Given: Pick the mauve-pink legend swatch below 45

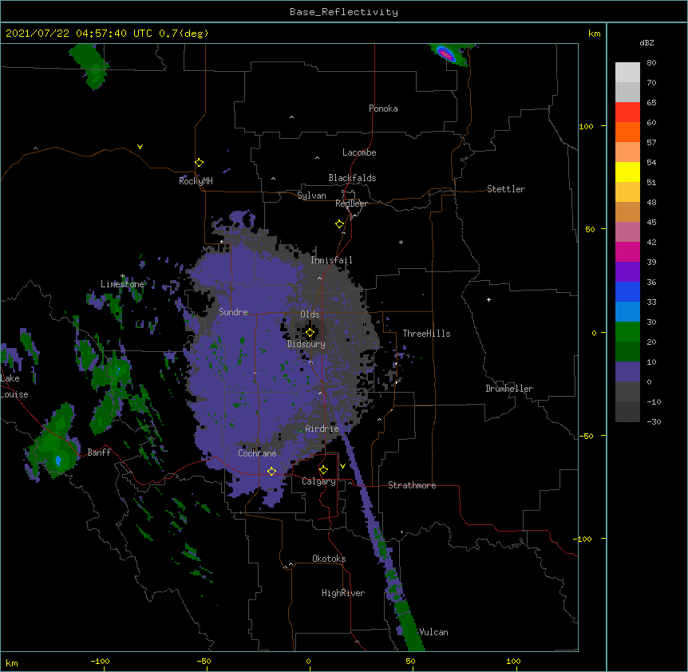Looking at the screenshot, I should pyautogui.click(x=627, y=232).
